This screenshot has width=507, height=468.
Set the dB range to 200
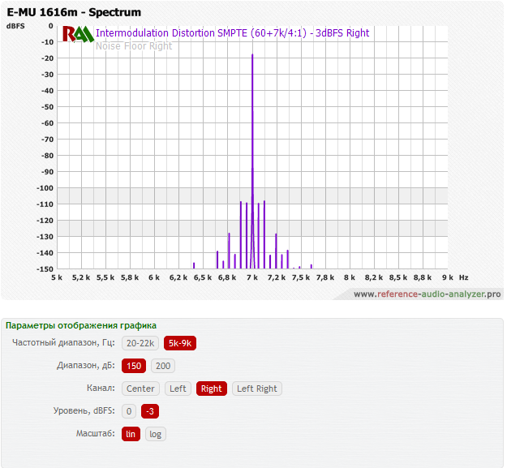pyautogui.click(x=162, y=366)
